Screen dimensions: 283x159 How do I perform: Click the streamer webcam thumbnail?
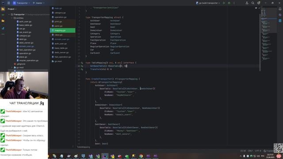click(24, 85)
